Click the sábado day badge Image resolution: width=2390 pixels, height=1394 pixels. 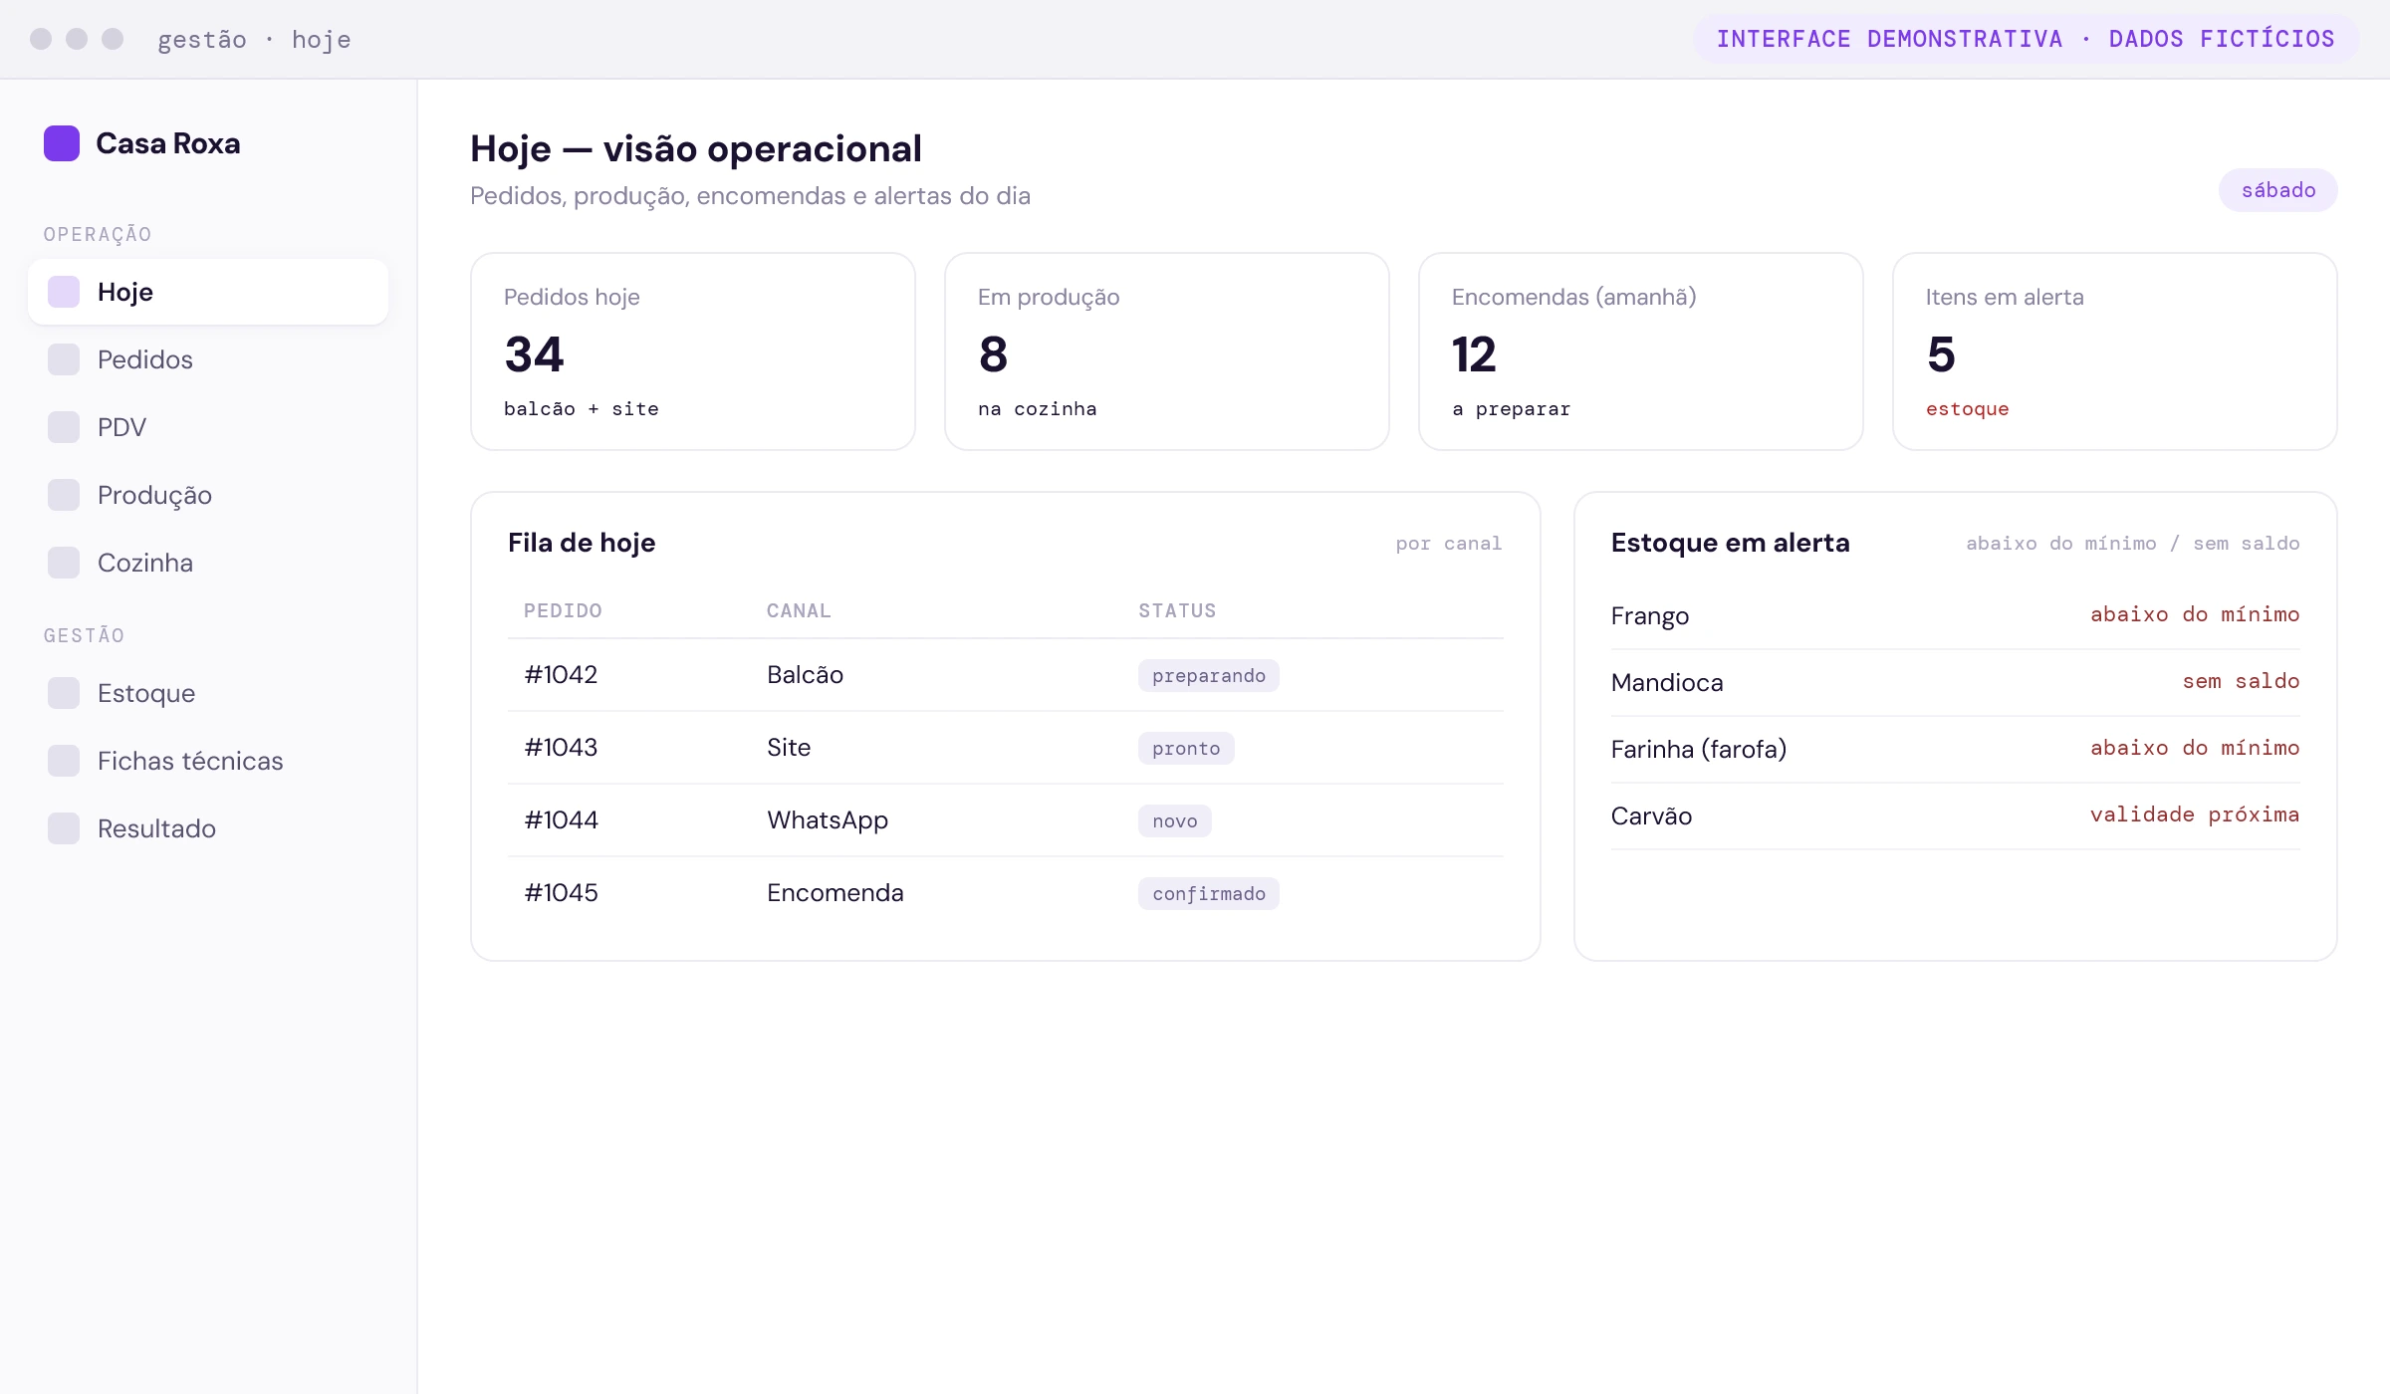(x=2278, y=190)
